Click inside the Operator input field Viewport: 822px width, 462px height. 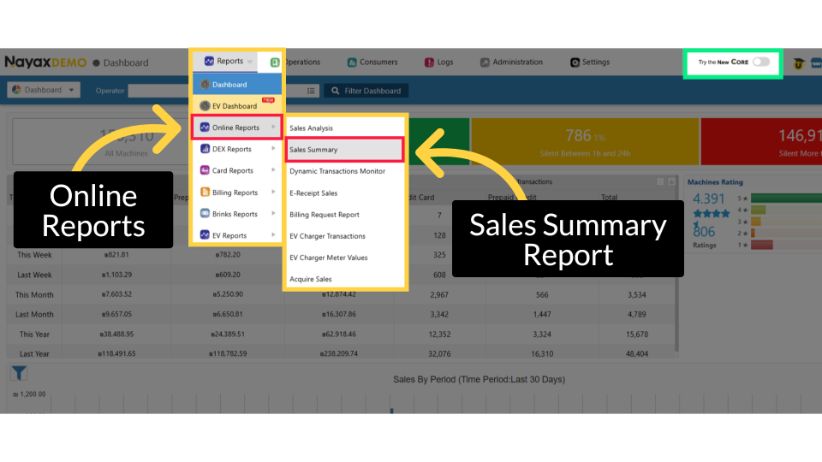point(215,91)
